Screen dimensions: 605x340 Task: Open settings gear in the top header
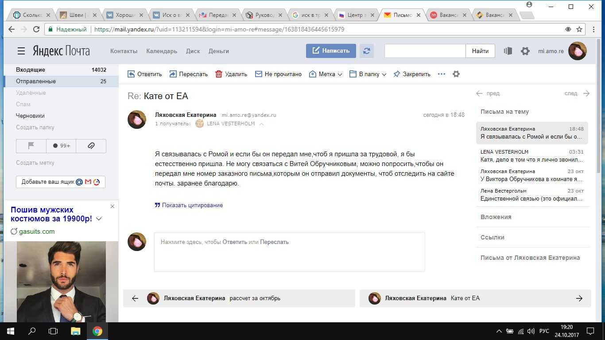click(525, 51)
